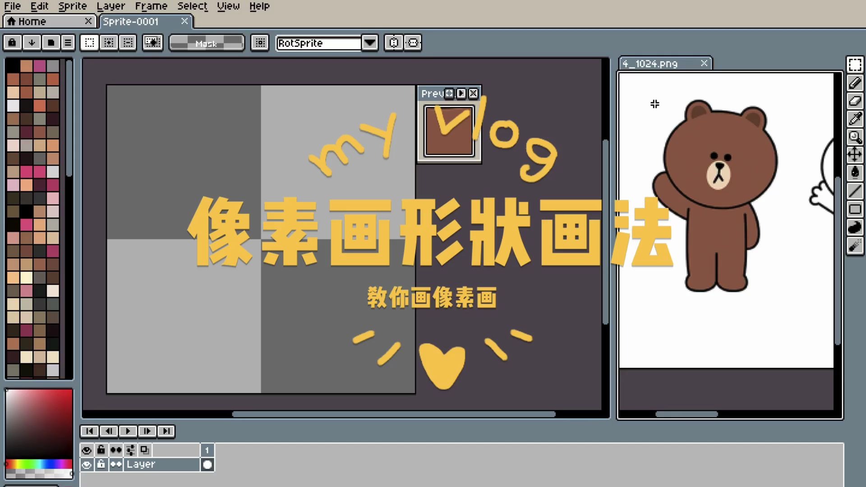Open the Sprite menu

pos(72,6)
